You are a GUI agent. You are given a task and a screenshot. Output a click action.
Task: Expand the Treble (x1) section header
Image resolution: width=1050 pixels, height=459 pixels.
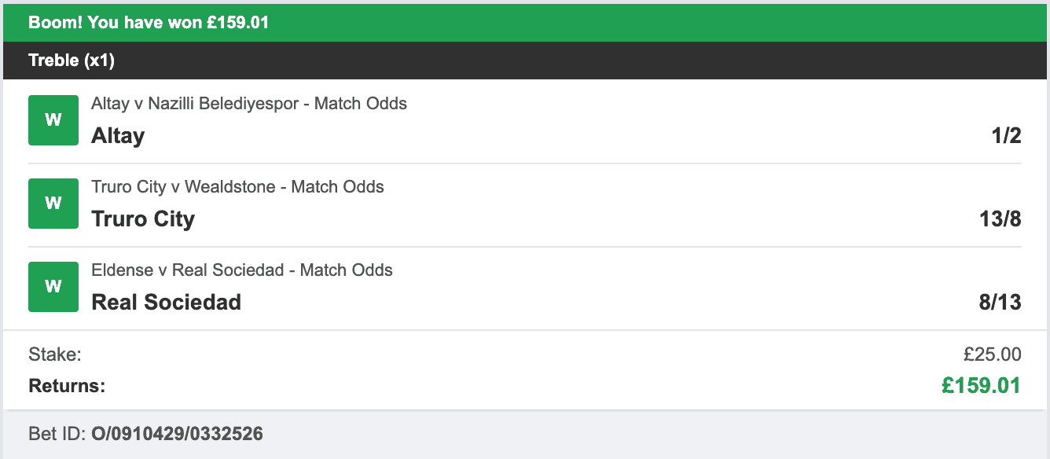click(x=525, y=60)
